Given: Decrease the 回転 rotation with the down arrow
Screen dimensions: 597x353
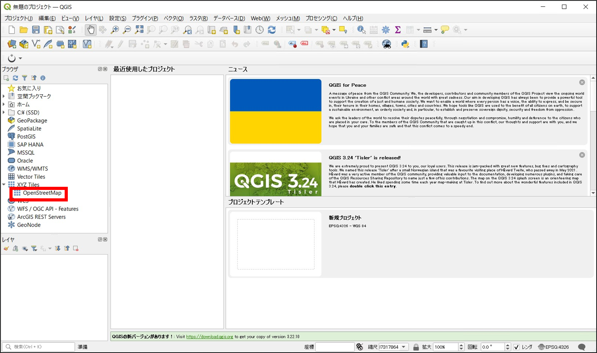Looking at the screenshot, I should pyautogui.click(x=508, y=349).
